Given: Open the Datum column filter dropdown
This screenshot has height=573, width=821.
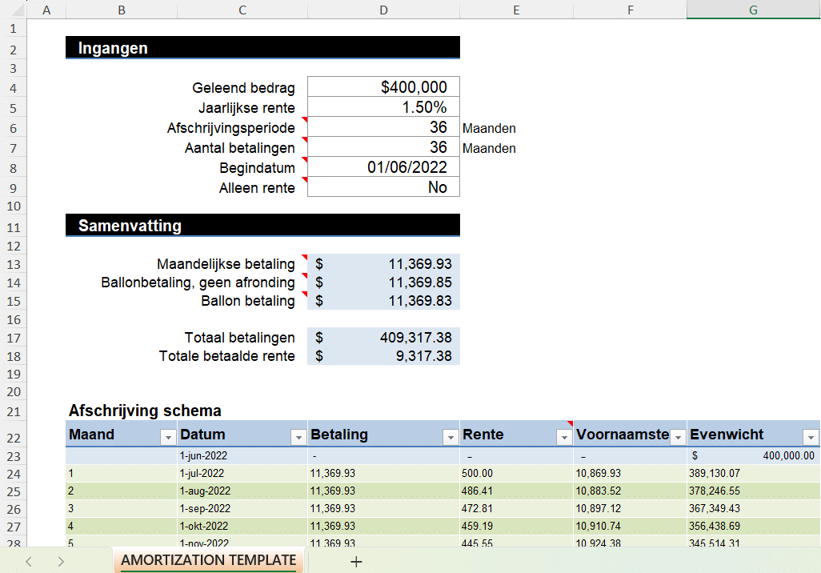Looking at the screenshot, I should pos(298,437).
